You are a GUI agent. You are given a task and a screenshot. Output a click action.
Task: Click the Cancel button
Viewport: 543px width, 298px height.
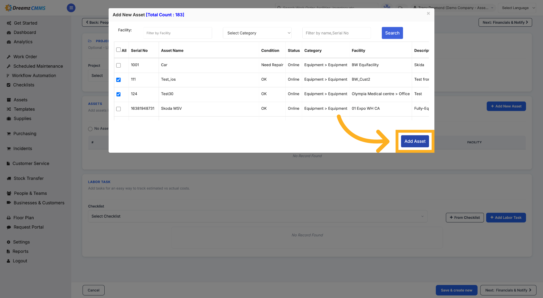[94, 290]
